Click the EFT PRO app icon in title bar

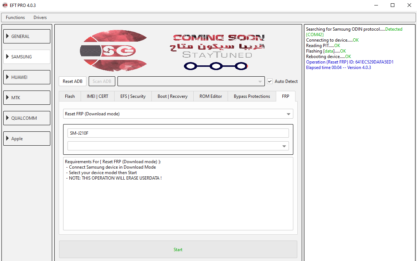[x=5, y=5]
